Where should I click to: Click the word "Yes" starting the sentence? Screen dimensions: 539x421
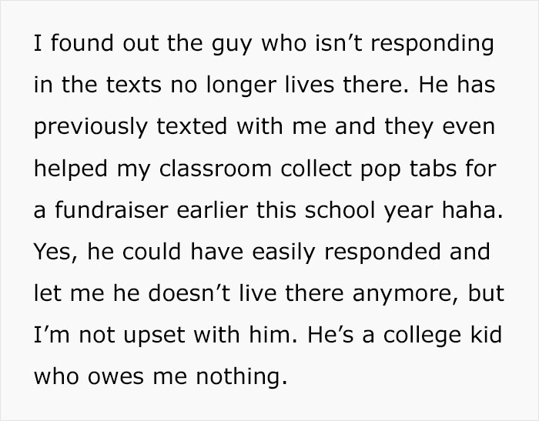pos(53,252)
